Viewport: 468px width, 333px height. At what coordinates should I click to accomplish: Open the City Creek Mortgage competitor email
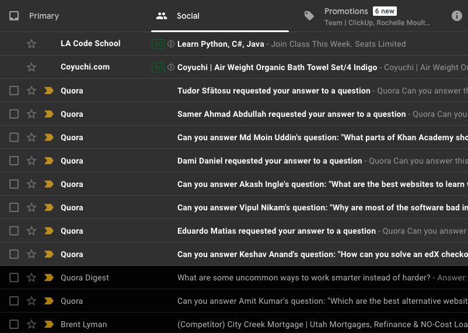click(x=234, y=323)
